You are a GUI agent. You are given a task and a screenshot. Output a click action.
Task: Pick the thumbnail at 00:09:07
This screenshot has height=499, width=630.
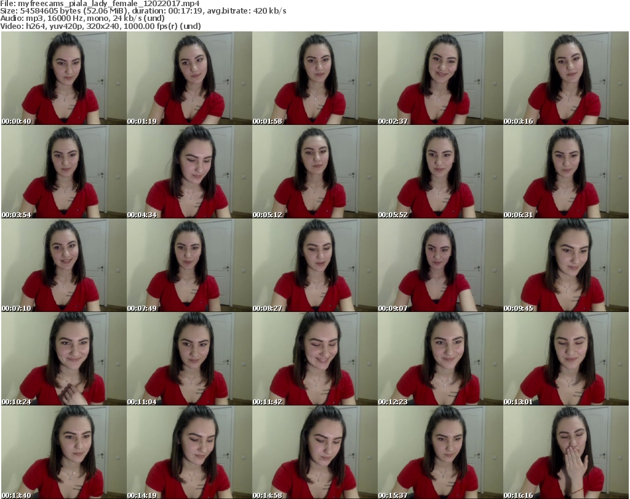coord(440,265)
